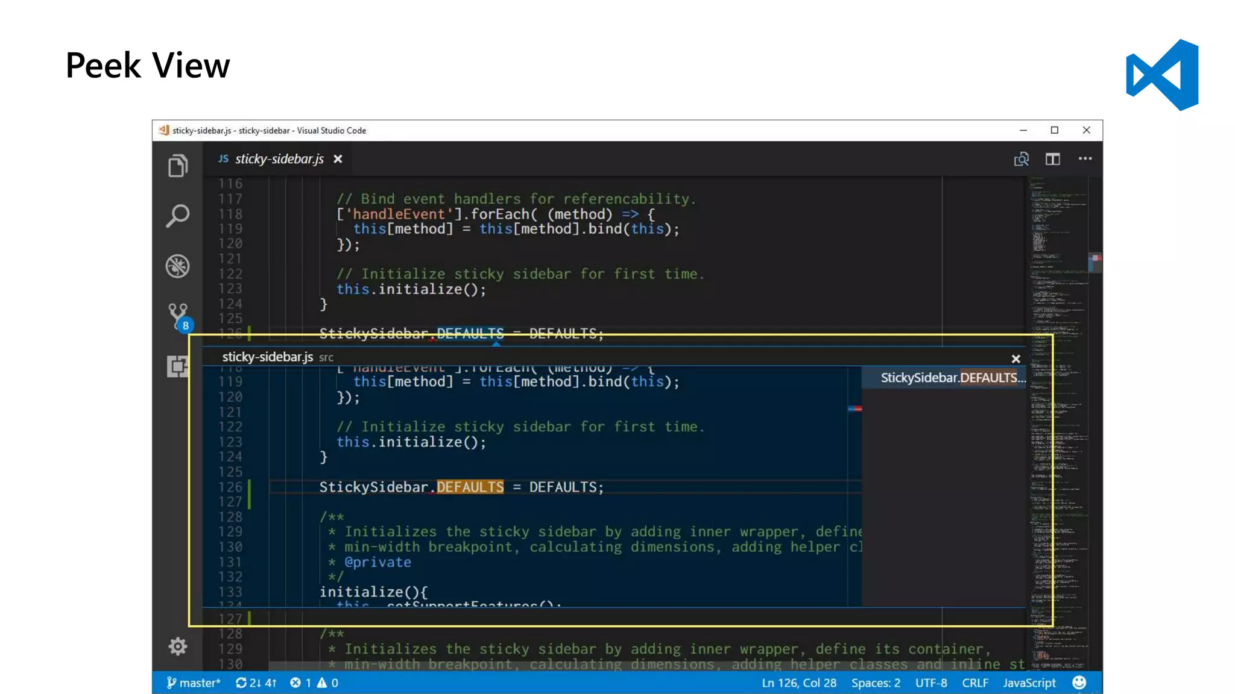1235x694 pixels.
Task: Split the editor with the split icon
Action: point(1052,159)
